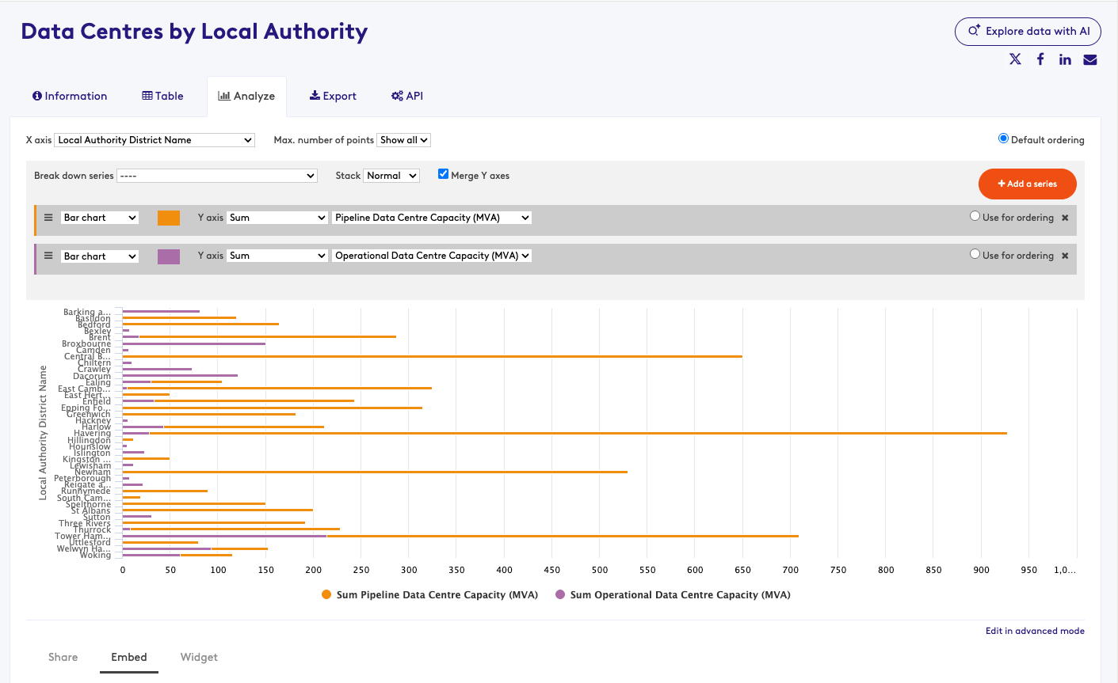Screen dimensions: 1118x683
Task: Remove the Pipeline capacity series with X
Action: coord(1065,218)
